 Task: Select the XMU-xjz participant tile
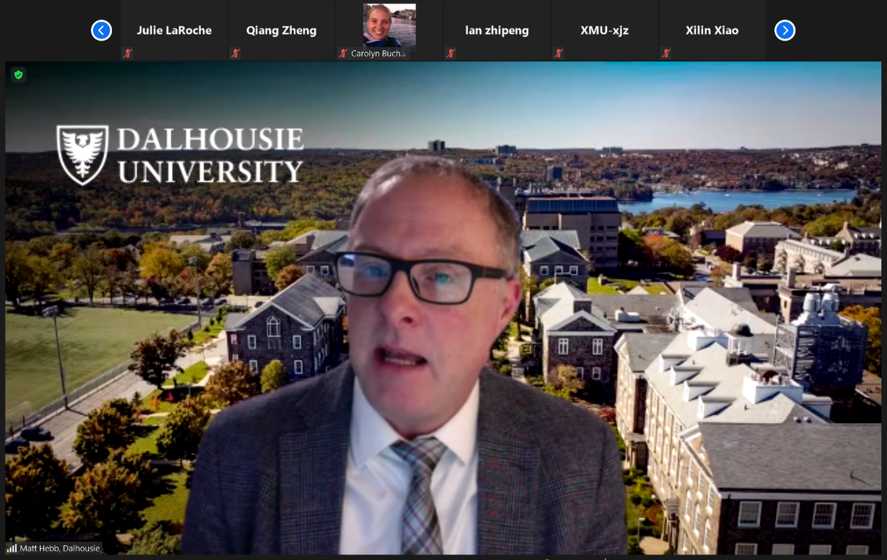604,30
